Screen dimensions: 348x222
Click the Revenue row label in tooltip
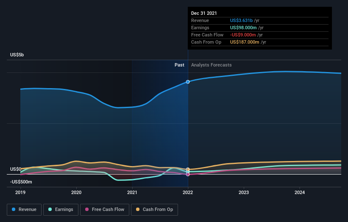tap(200, 20)
